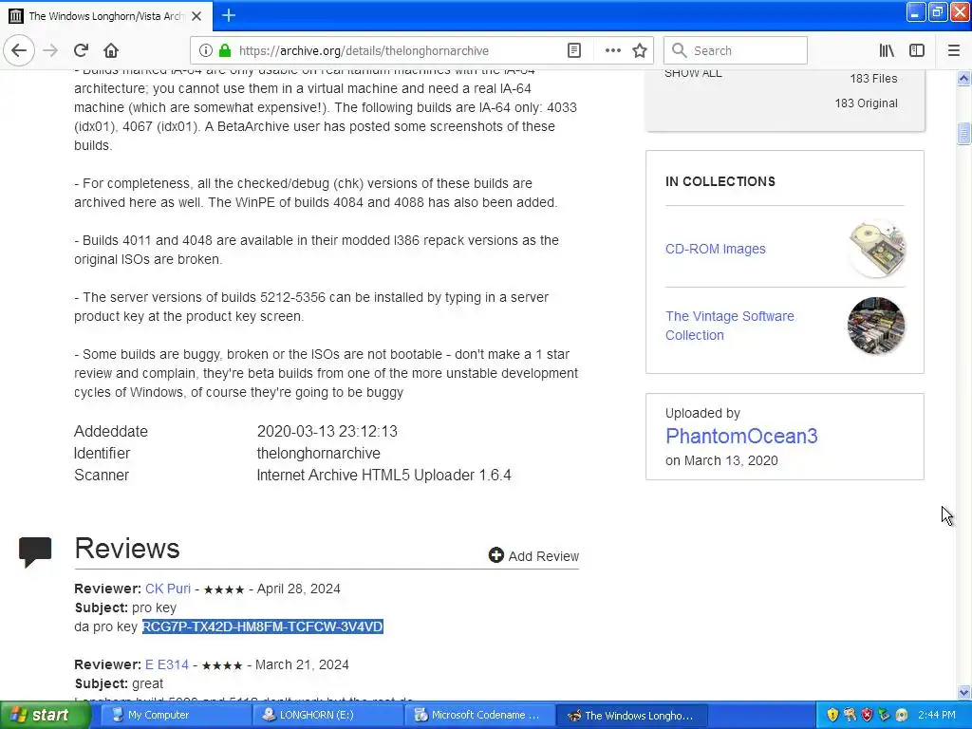Open the Firefox home page icon

(111, 50)
